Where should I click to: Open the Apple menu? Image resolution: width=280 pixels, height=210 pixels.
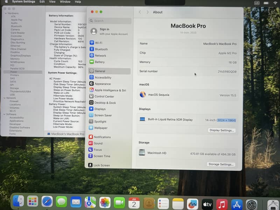tap(6, 2)
